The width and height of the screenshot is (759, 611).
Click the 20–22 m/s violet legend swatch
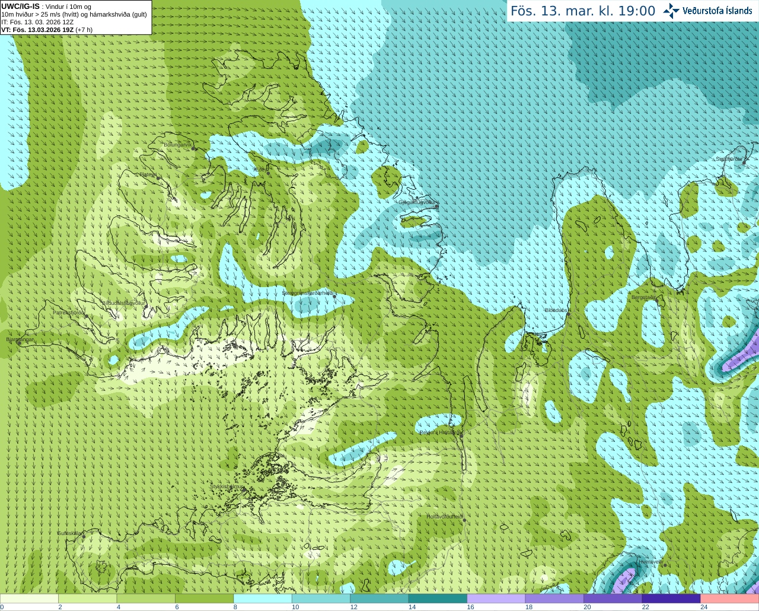tap(613, 599)
